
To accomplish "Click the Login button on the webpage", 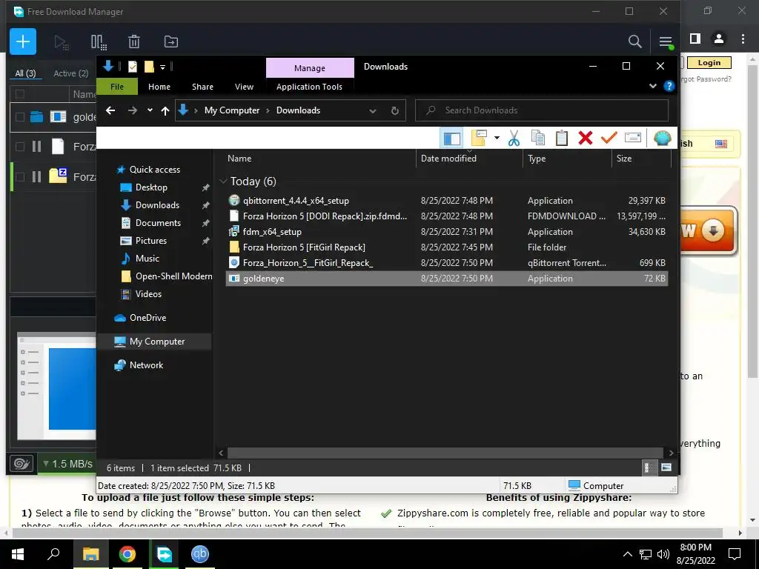I will click(709, 63).
